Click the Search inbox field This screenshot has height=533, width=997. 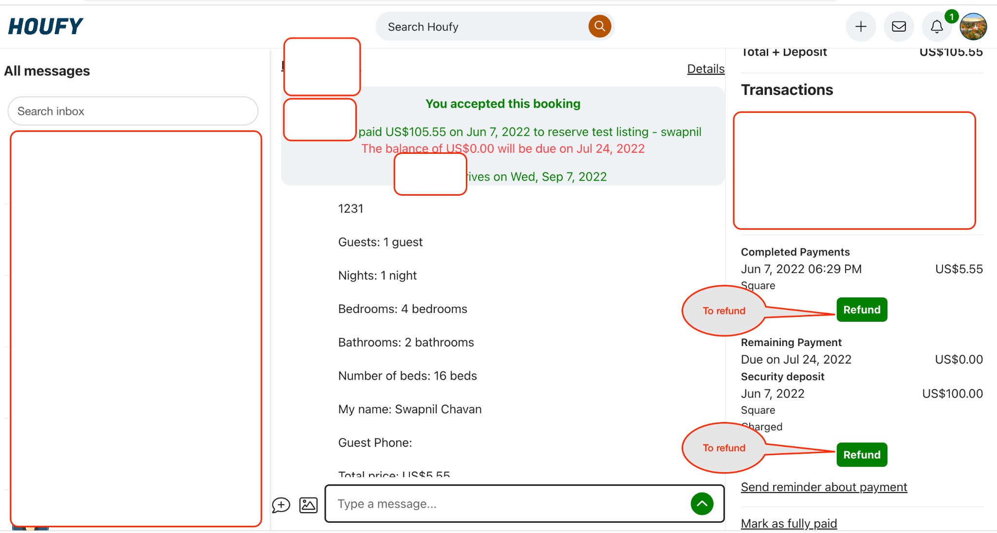point(132,111)
